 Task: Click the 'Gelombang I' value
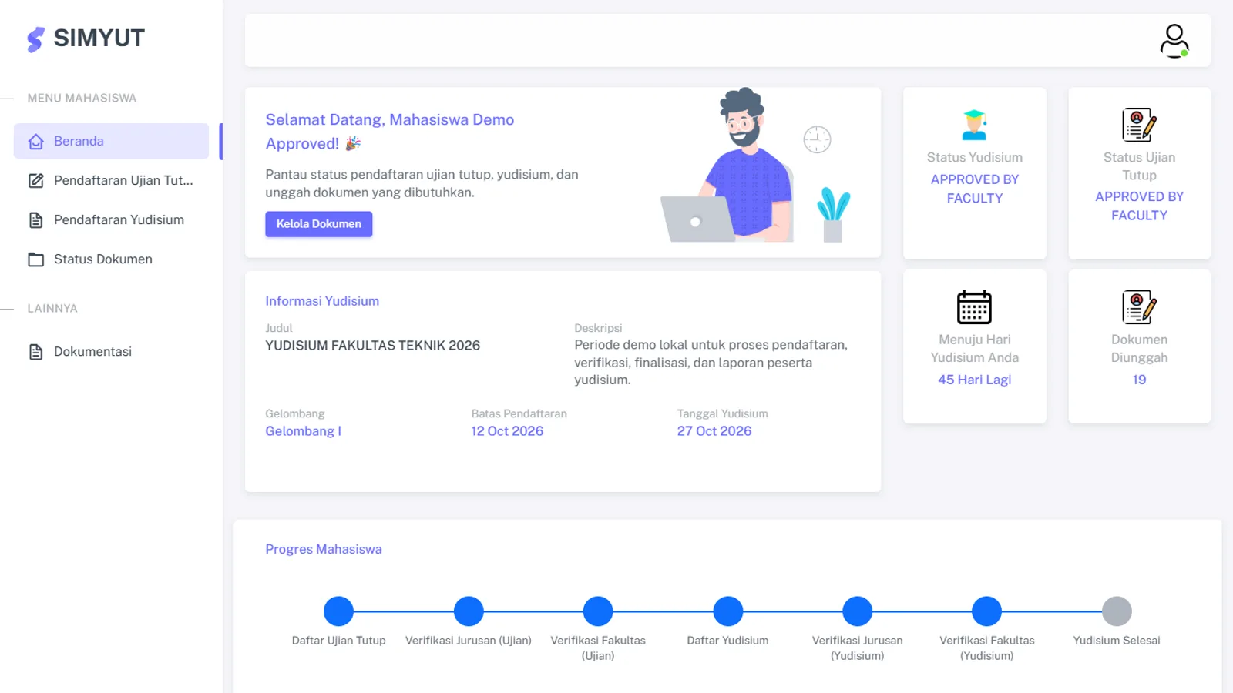click(x=304, y=431)
